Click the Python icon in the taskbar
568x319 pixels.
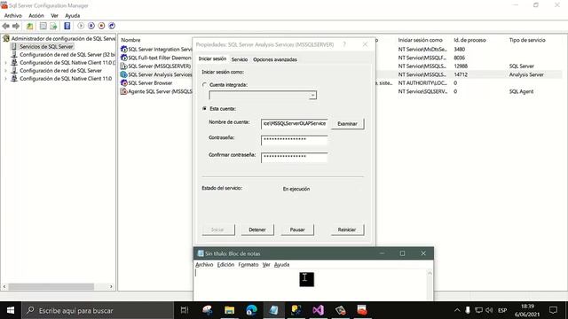coord(296,310)
